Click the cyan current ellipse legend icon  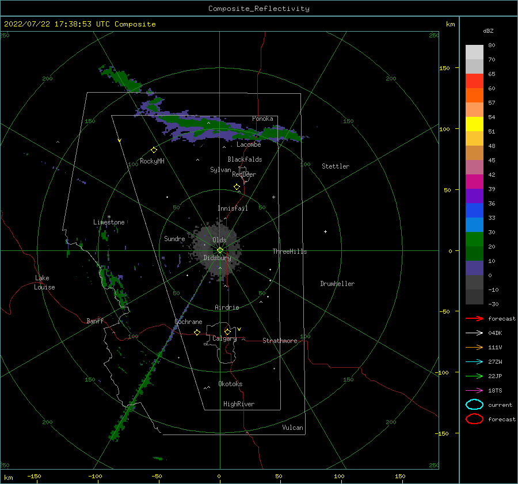click(474, 405)
